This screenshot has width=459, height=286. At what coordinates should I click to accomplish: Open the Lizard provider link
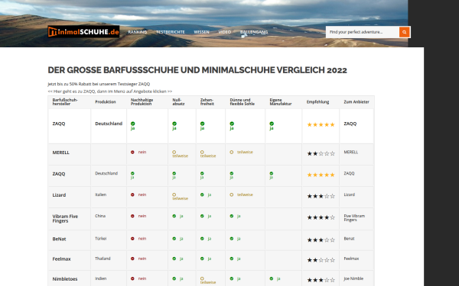coord(350,194)
